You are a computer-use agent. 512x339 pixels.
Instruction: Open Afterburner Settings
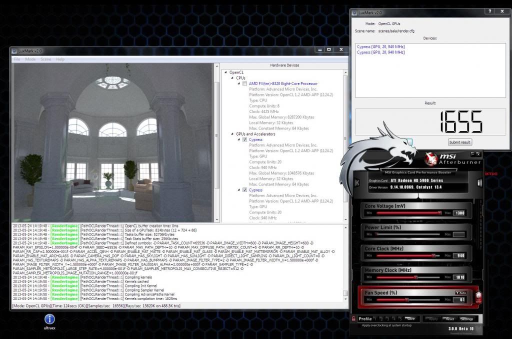click(467, 319)
